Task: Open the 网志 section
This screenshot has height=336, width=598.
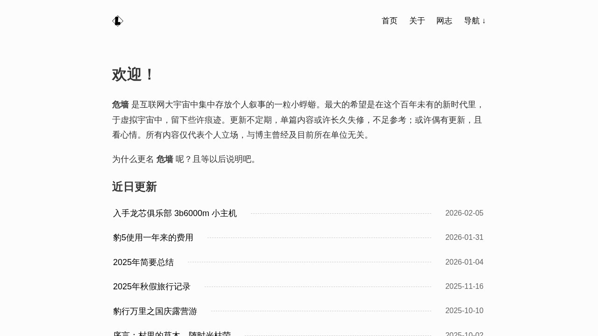Action: tap(444, 21)
